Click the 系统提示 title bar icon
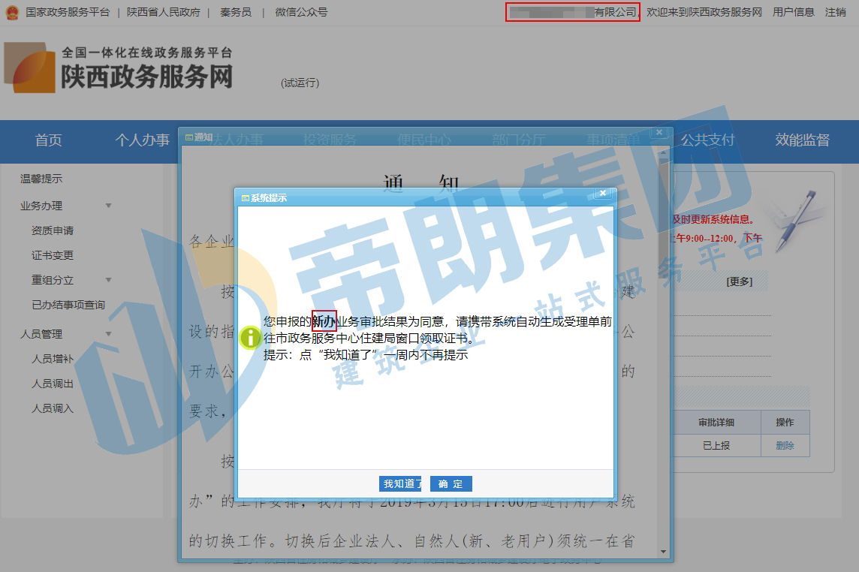The height and width of the screenshot is (572, 859). pyautogui.click(x=246, y=197)
